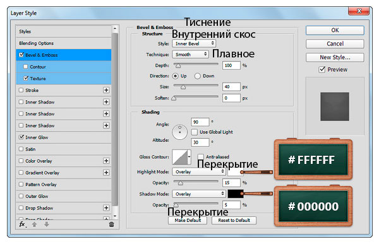Add another Stroke effect with plus icon
The height and width of the screenshot is (244, 379).
pyautogui.click(x=106, y=90)
